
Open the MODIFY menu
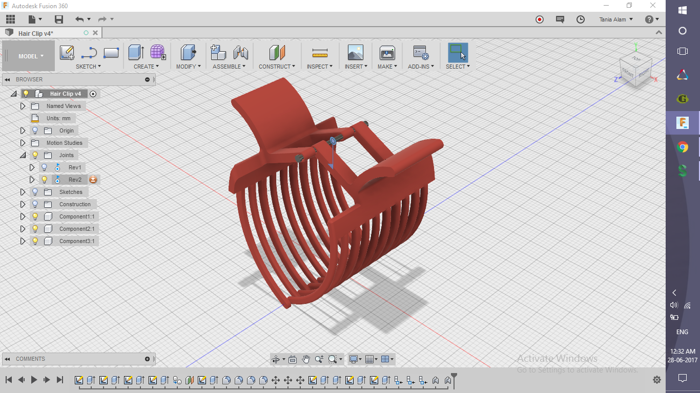click(x=189, y=67)
